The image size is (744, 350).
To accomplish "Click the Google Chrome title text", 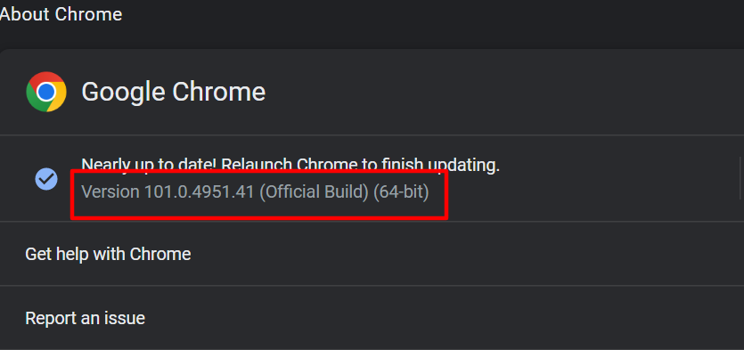I will 173,92.
